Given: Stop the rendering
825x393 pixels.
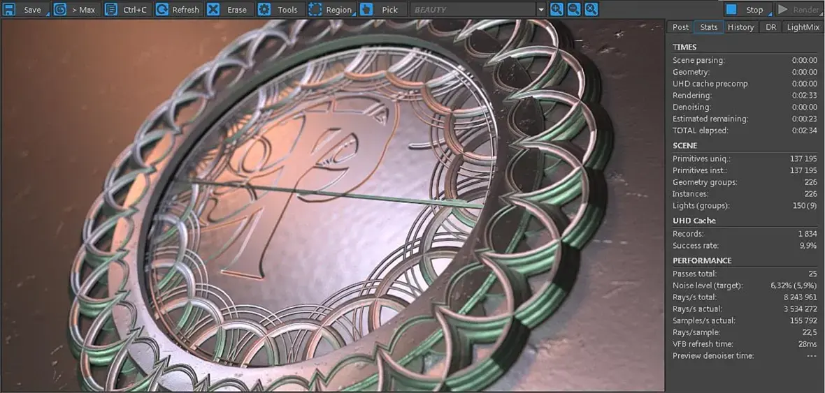Looking at the screenshot, I should point(747,10).
